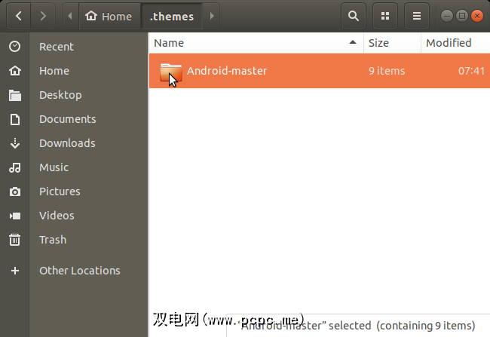Select the Android-master folder icon

171,72
